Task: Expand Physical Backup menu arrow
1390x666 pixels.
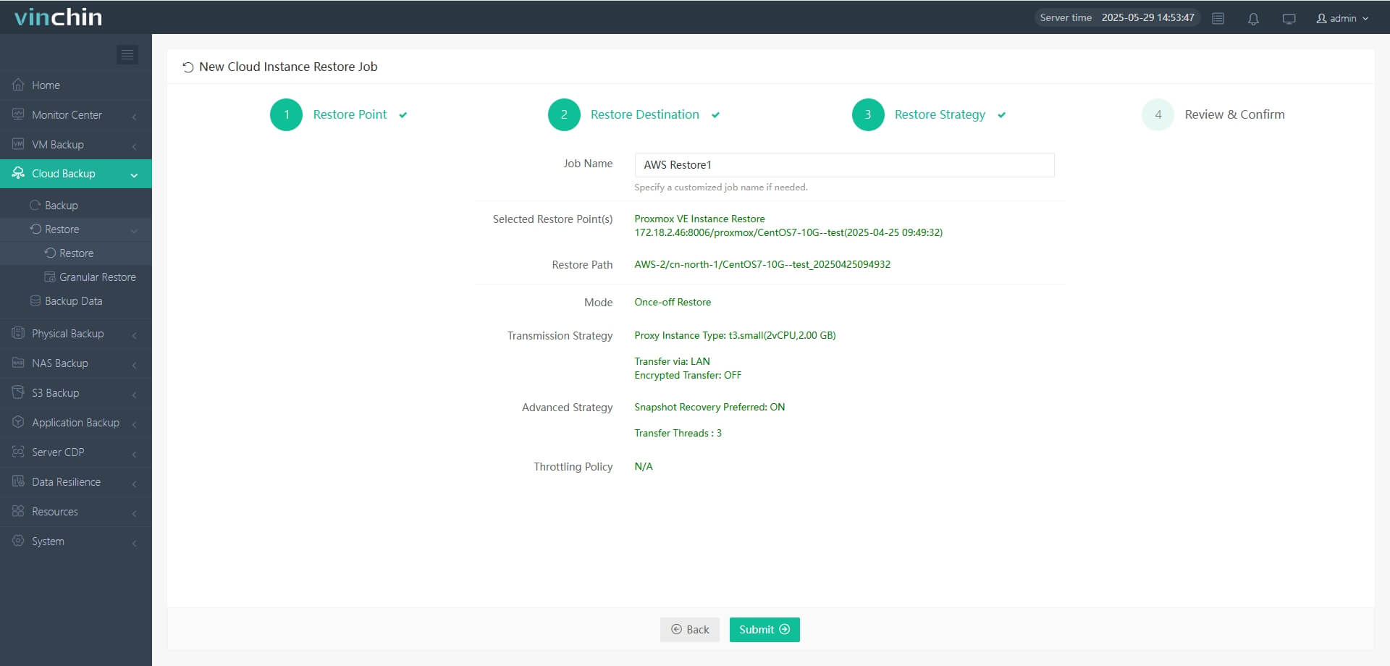Action: coord(135,334)
